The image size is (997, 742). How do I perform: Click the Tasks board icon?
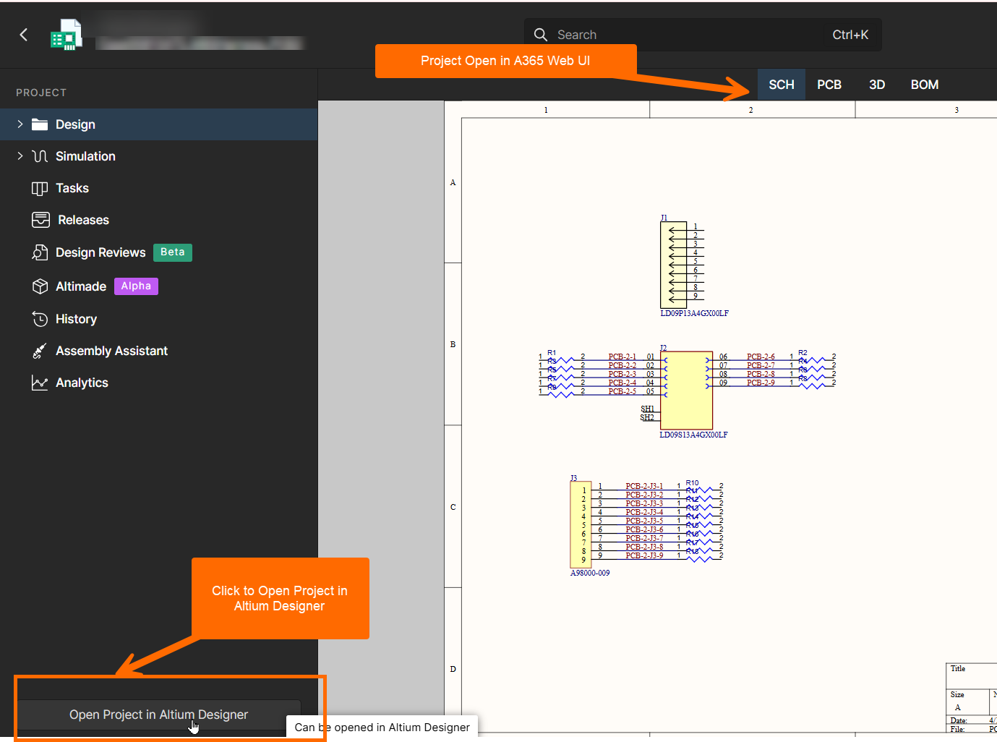tap(40, 188)
